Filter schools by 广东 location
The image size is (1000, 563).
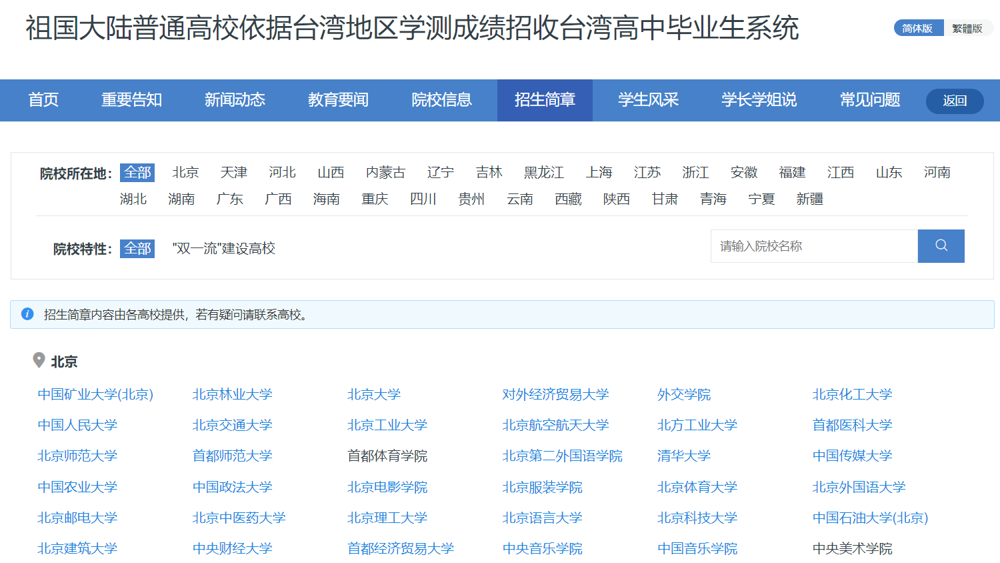[230, 199]
